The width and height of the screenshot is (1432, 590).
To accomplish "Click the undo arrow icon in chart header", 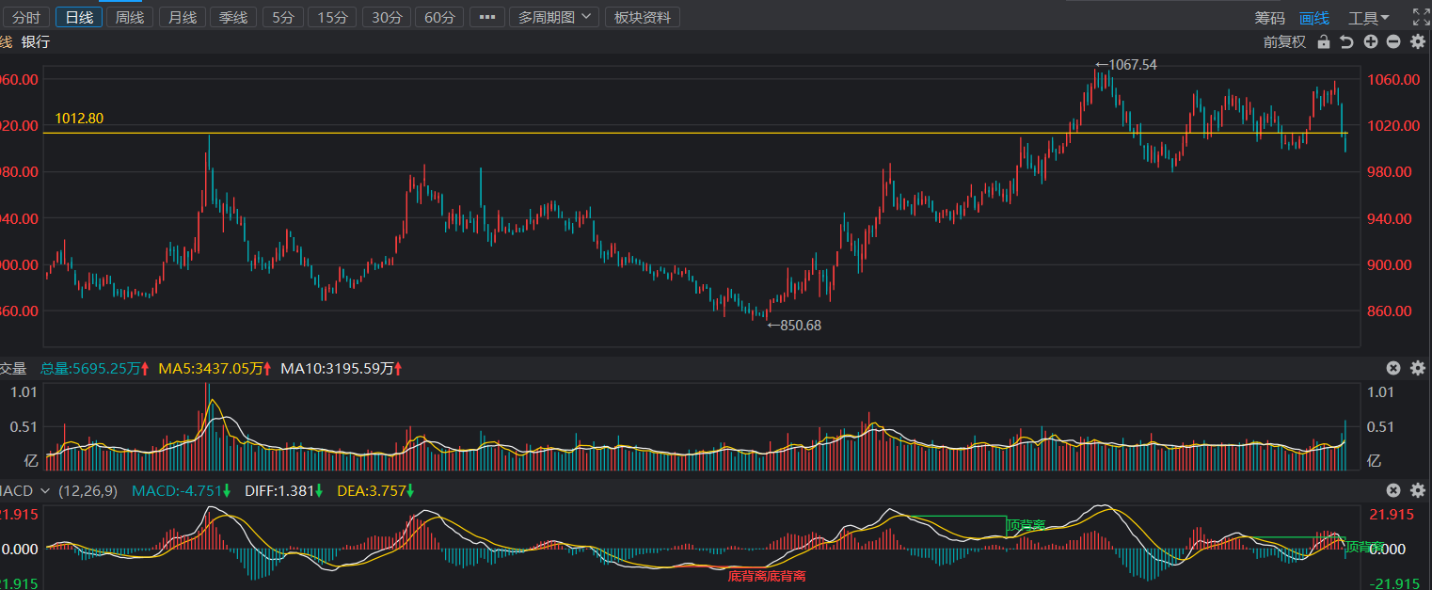I will pos(1347,41).
